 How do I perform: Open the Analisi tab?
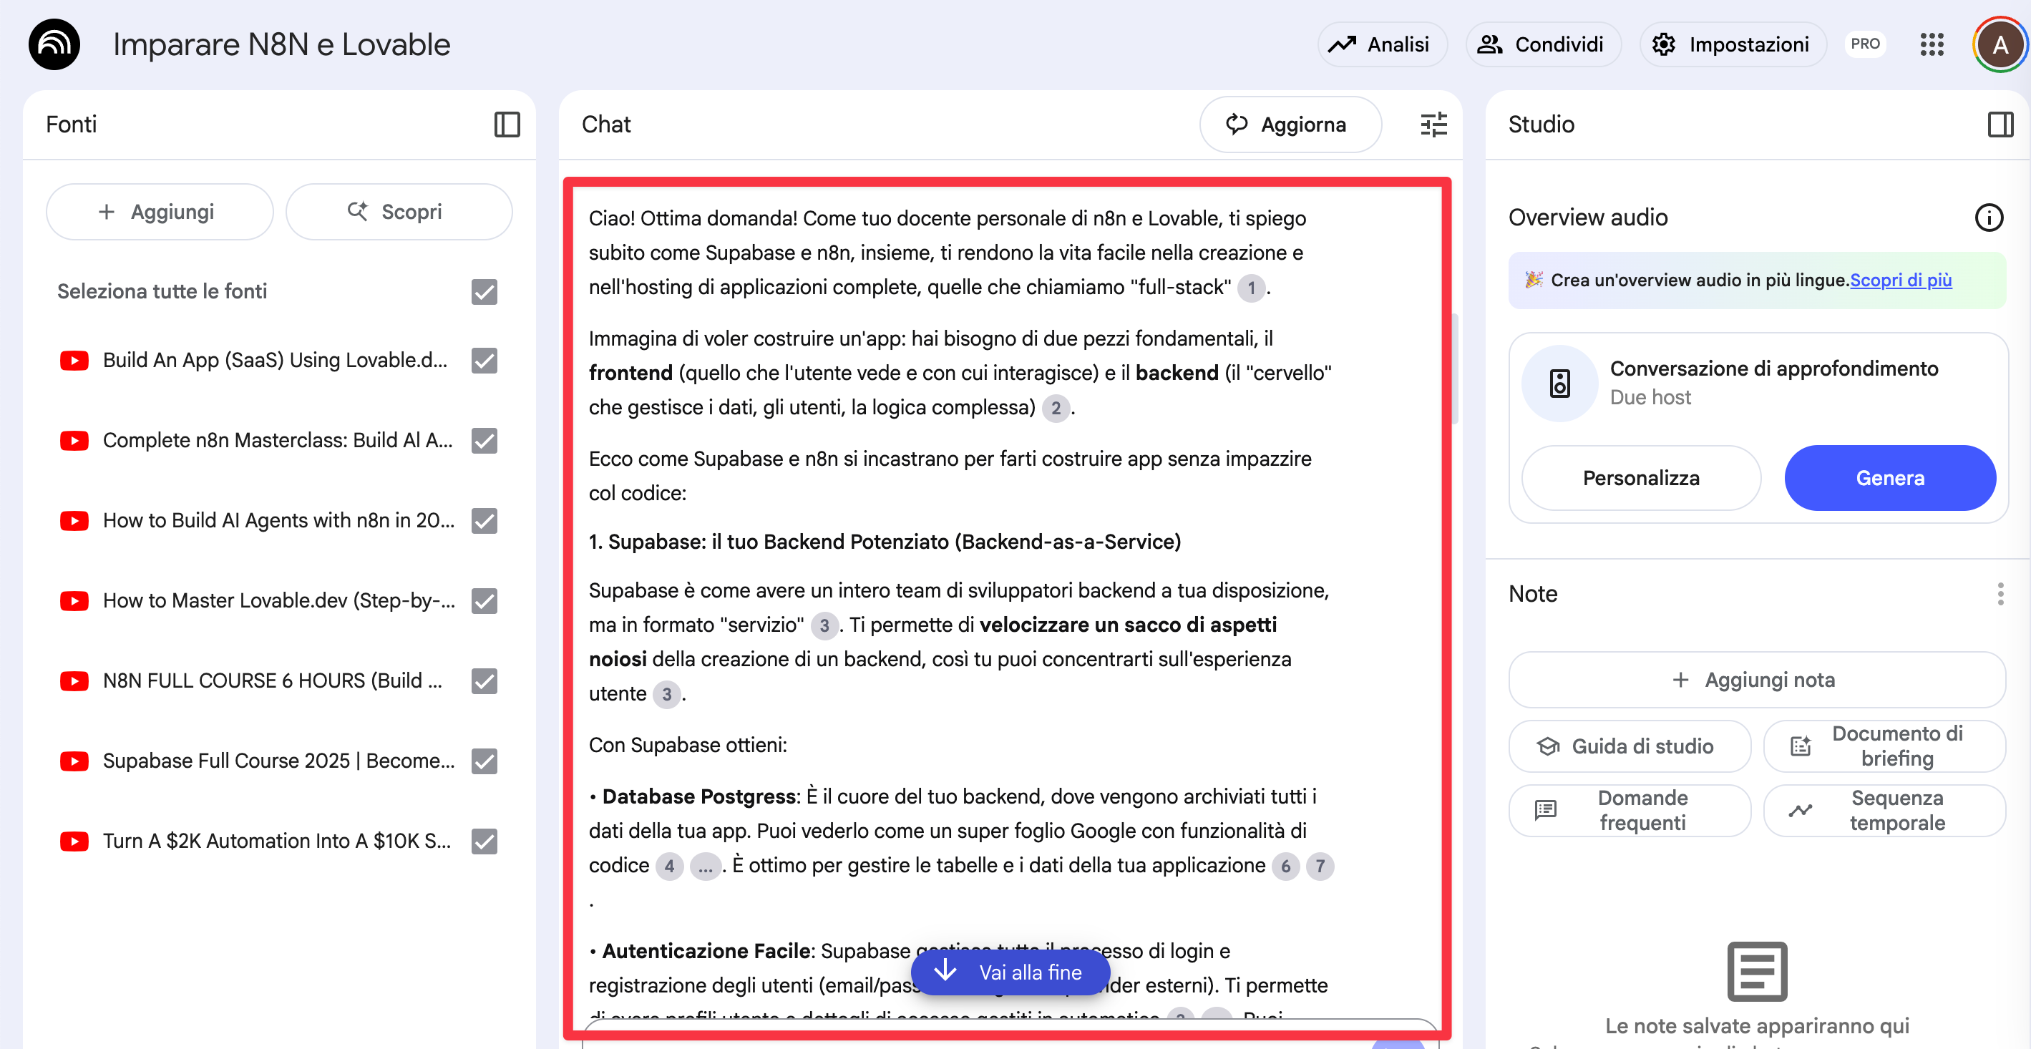[1381, 45]
